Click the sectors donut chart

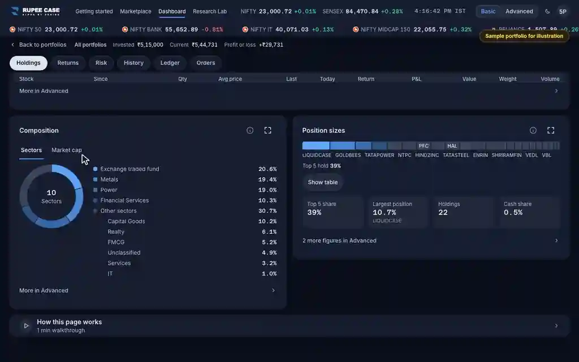pos(51,196)
